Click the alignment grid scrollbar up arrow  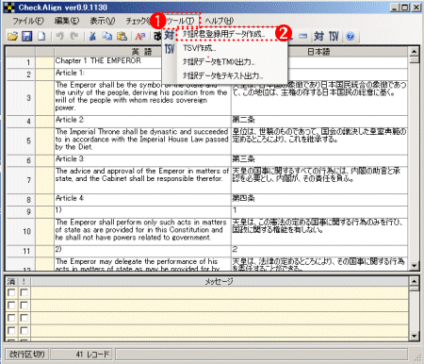(x=415, y=52)
